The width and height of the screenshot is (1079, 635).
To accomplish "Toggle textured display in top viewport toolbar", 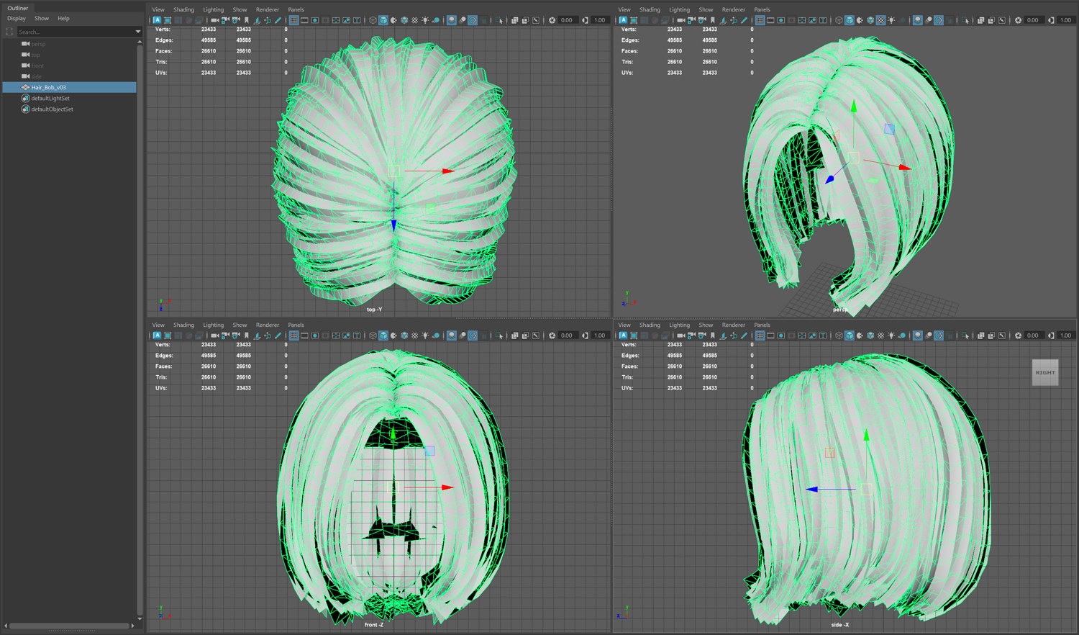I will 415,20.
